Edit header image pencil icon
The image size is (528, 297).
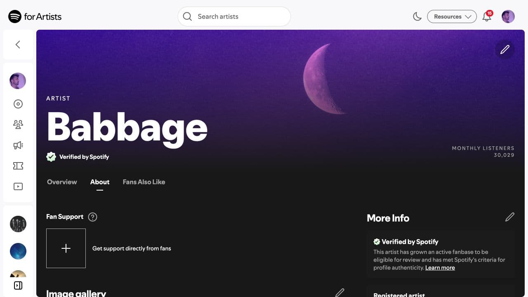(x=505, y=49)
